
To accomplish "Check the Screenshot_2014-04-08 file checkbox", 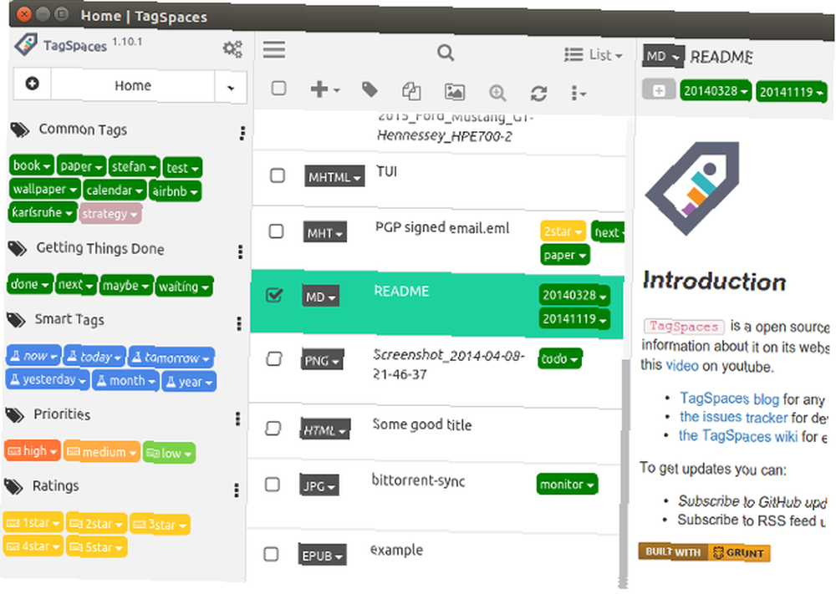I will click(x=274, y=358).
